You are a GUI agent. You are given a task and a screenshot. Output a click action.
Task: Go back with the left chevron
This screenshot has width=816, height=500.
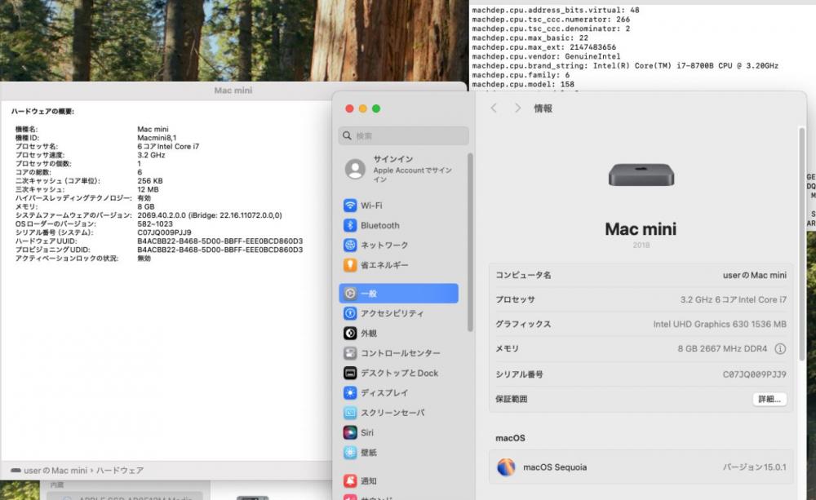[494, 108]
